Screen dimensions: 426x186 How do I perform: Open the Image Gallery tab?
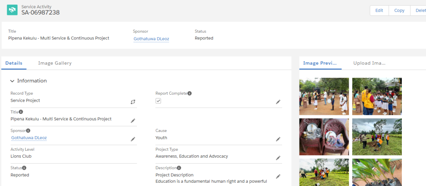tap(55, 63)
